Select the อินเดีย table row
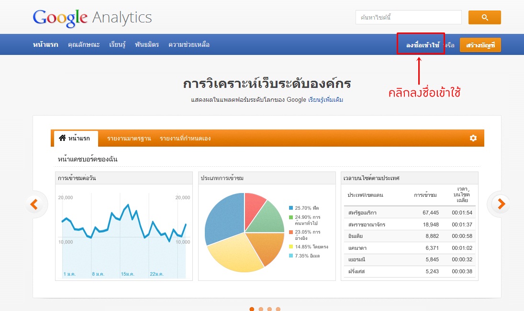This screenshot has height=311, width=524. pos(410,236)
